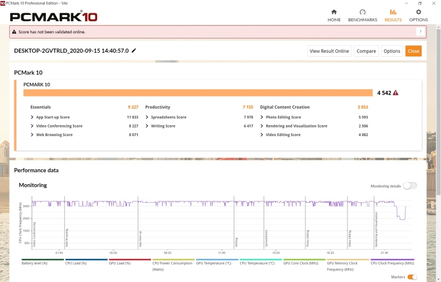Select GPU Load (%) legend item
Viewport: 441px width, 282px height.
tap(130, 262)
